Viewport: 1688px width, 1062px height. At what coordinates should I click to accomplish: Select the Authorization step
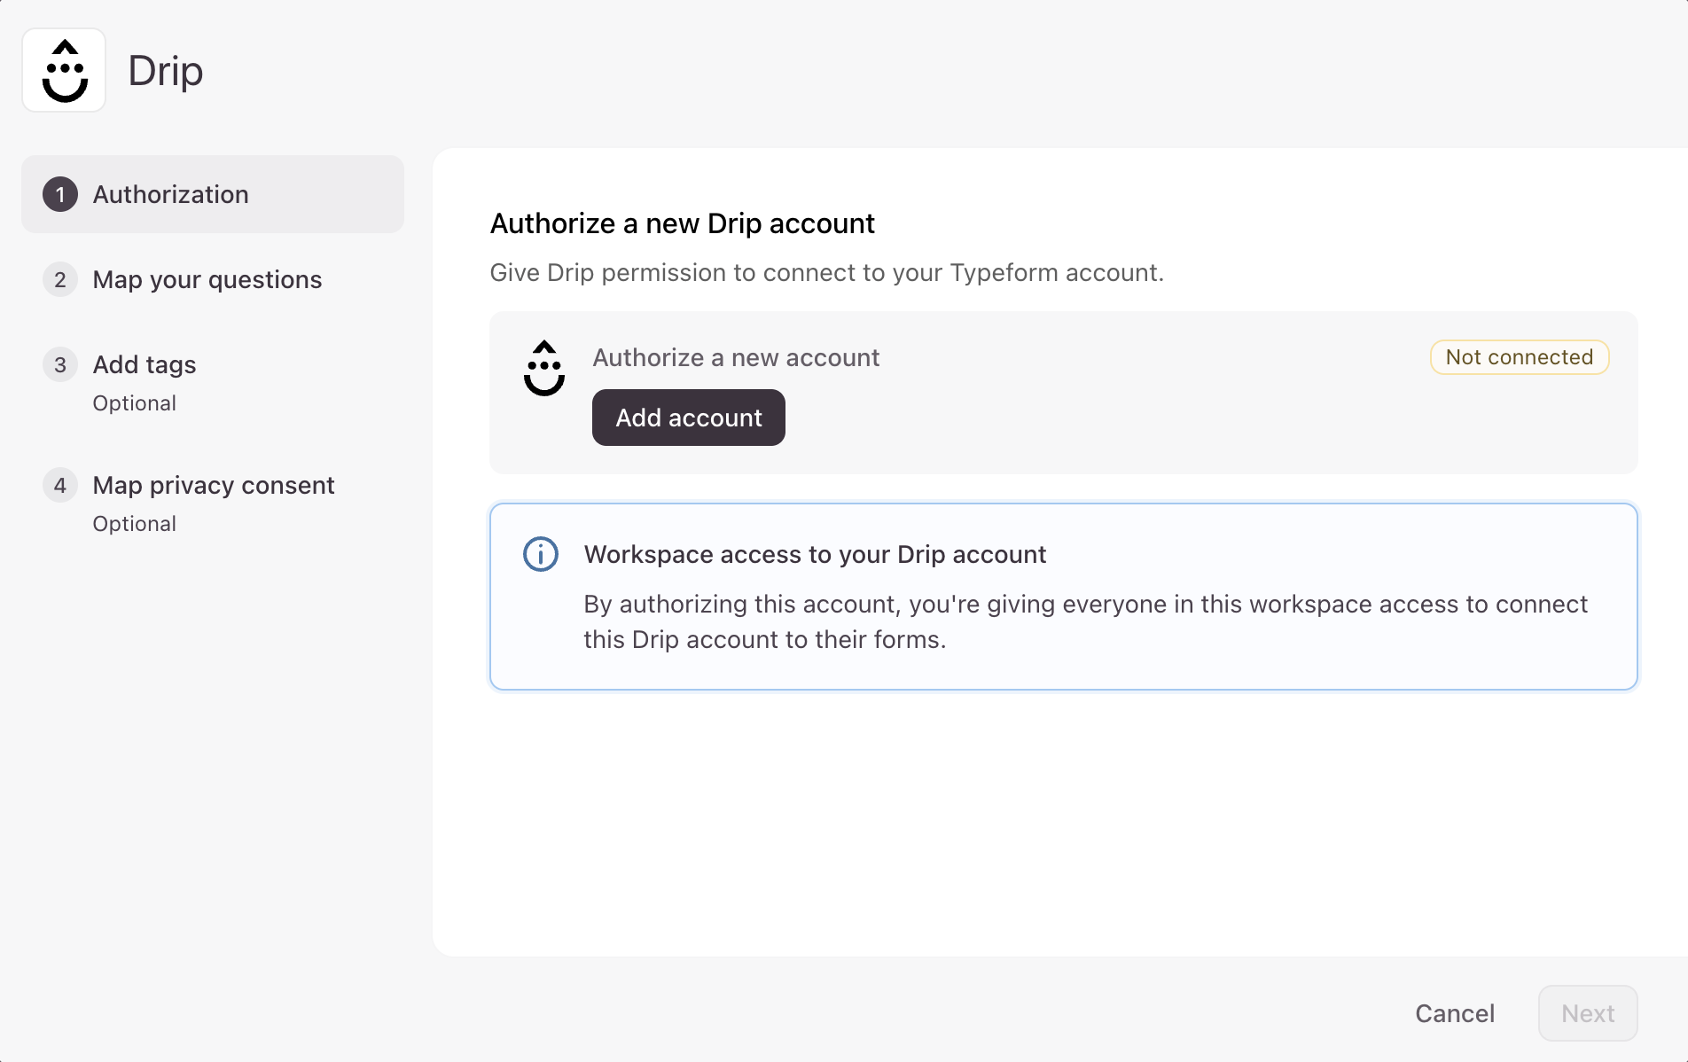[x=213, y=194]
